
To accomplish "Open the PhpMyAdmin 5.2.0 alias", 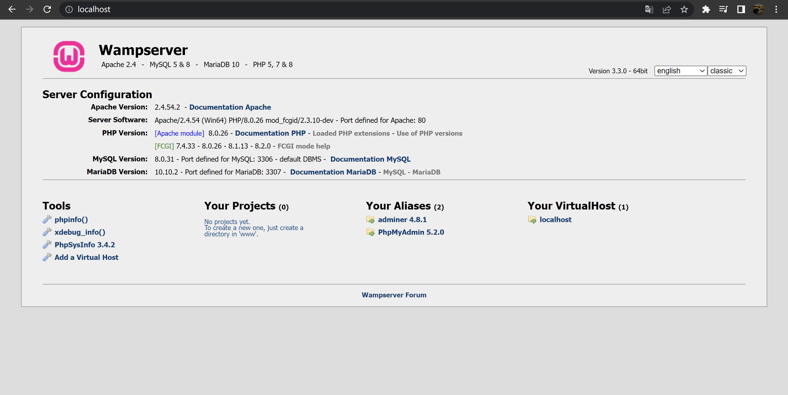I will click(411, 232).
